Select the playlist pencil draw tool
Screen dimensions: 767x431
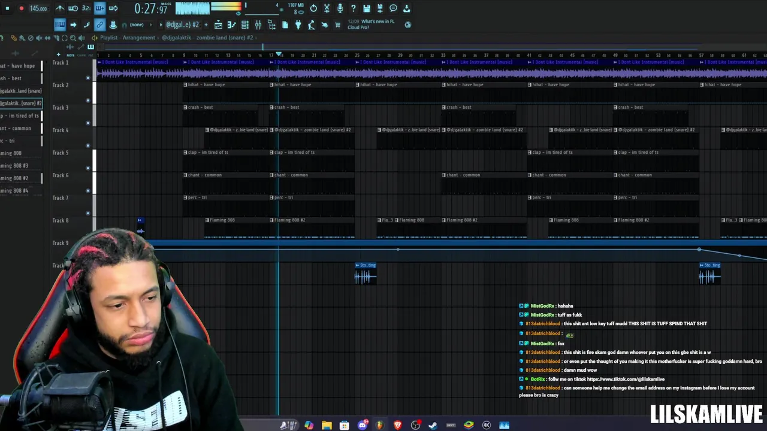click(x=13, y=38)
